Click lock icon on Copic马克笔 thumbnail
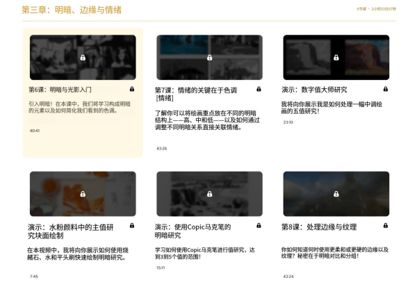The width and height of the screenshot is (417, 294). point(210,194)
